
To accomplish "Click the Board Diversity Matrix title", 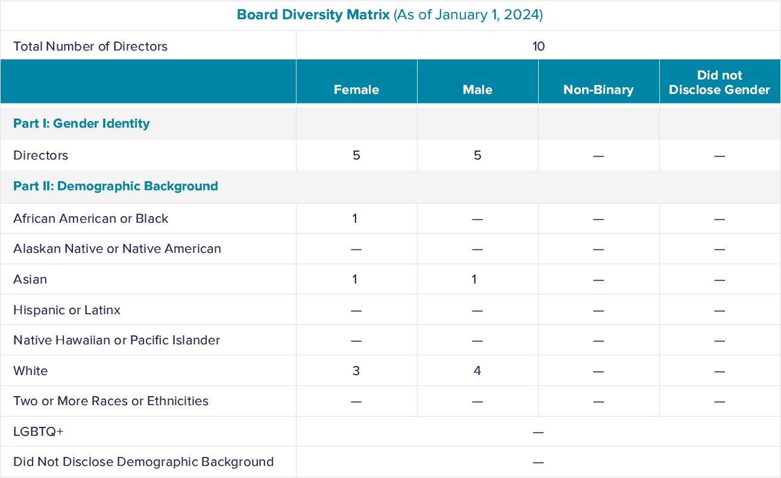I will pos(390,15).
